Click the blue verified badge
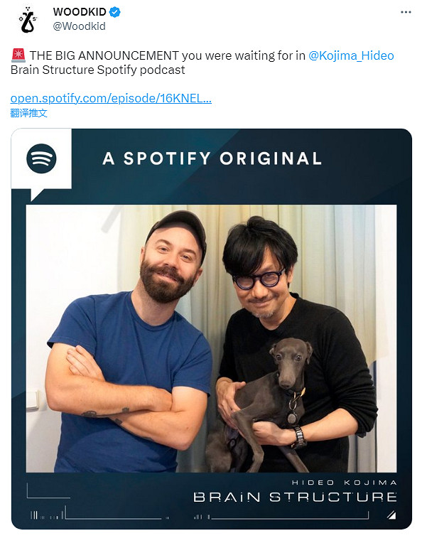422x538 pixels. pyautogui.click(x=114, y=12)
